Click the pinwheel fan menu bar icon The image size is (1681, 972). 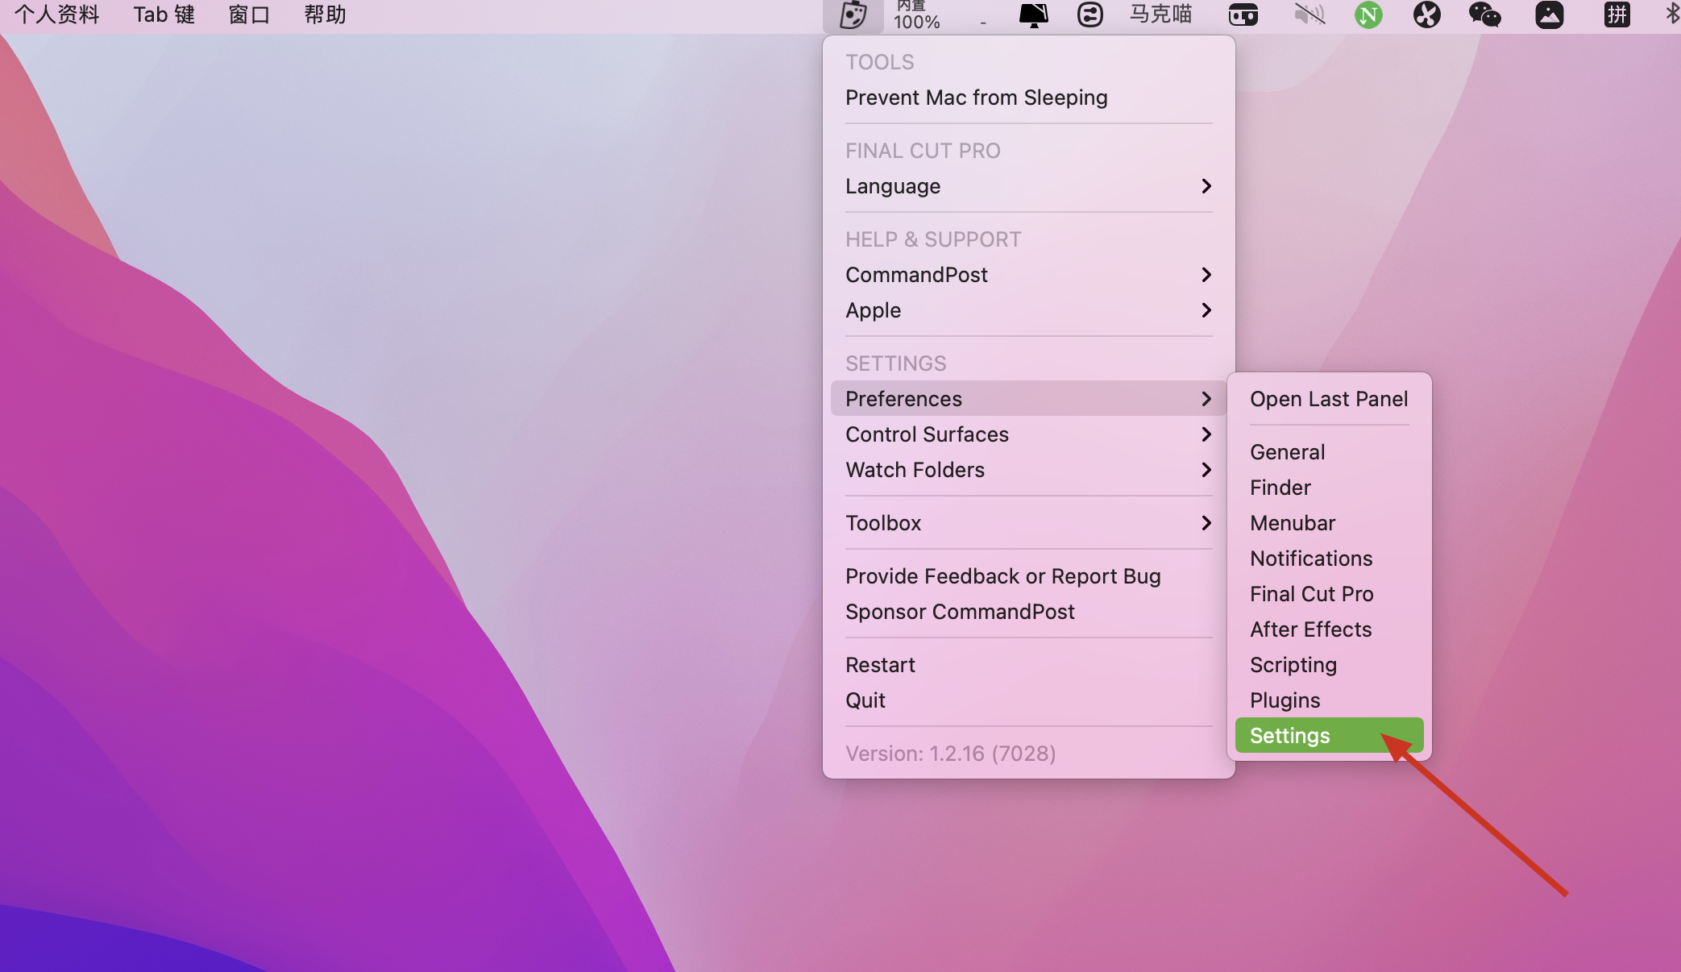click(1426, 15)
